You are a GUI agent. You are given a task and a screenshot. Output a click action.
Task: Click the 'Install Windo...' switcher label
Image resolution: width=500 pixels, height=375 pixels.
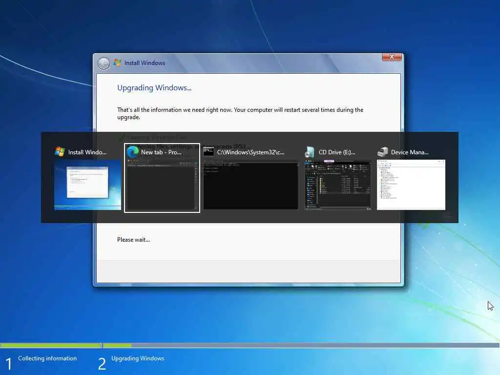(x=87, y=152)
